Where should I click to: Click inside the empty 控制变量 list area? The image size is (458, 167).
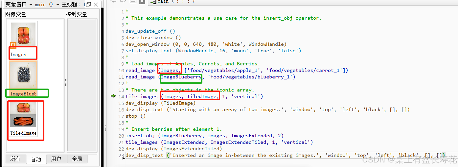click(82, 85)
